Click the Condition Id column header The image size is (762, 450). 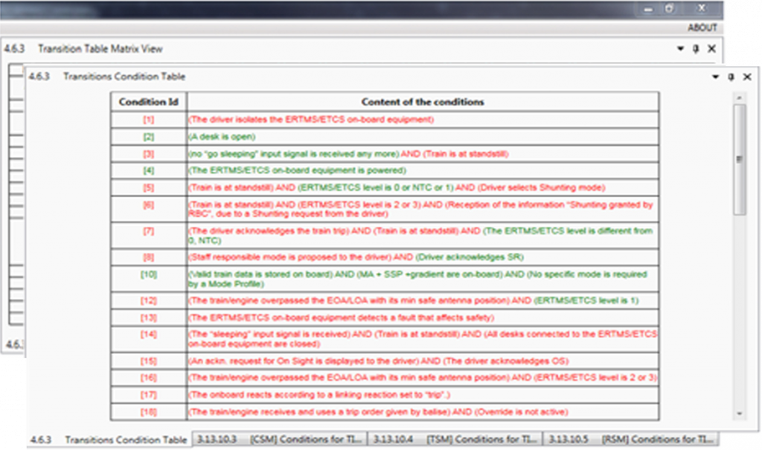[x=148, y=101]
